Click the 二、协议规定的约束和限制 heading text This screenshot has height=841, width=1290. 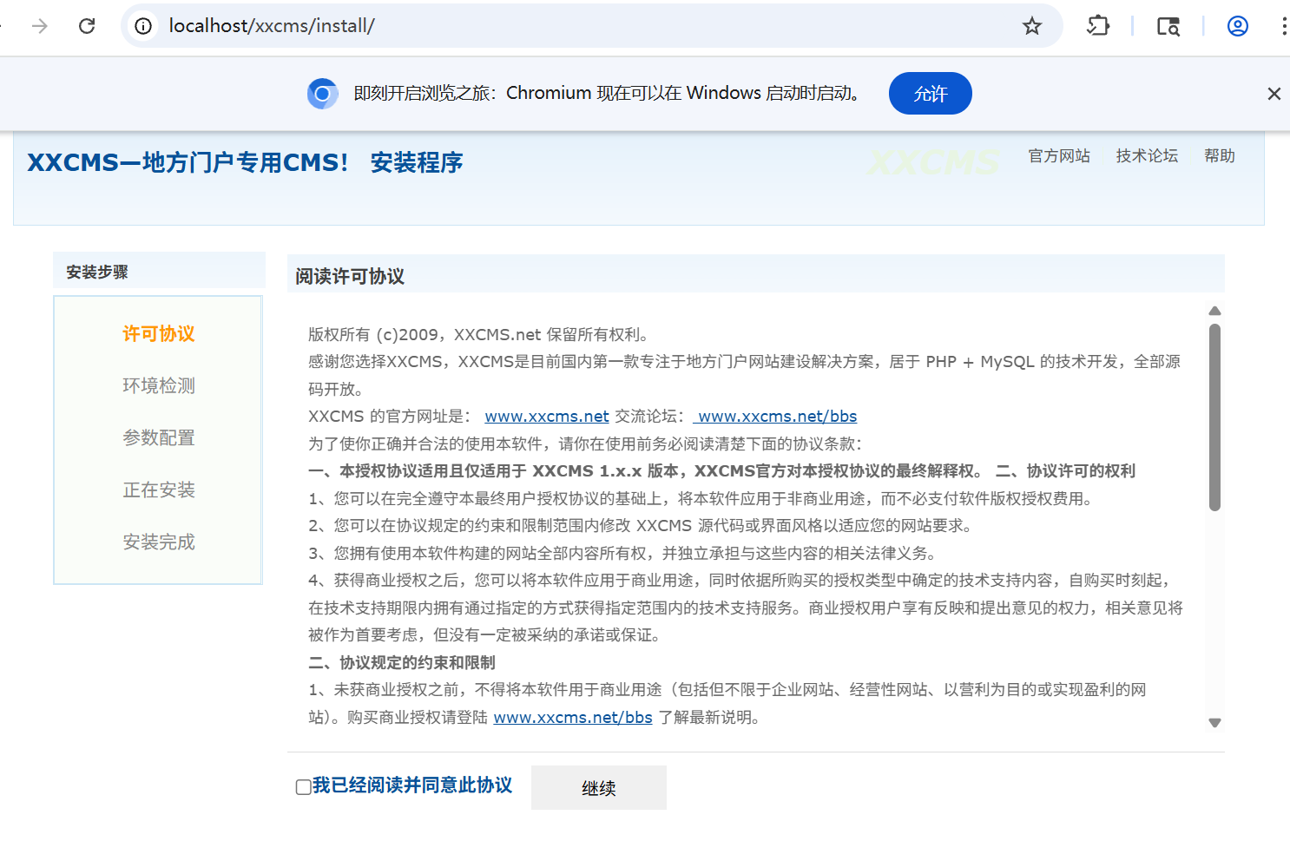coord(402,663)
